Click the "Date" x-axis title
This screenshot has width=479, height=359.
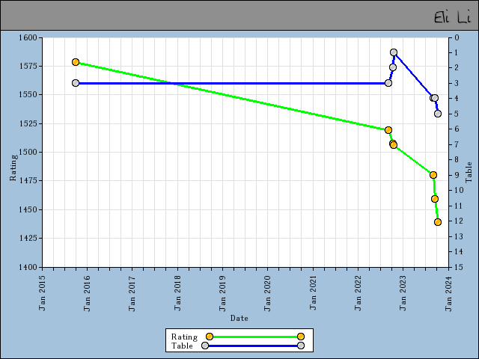pos(239,319)
